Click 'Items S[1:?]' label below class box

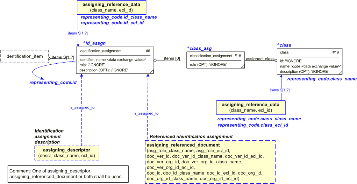279,90
